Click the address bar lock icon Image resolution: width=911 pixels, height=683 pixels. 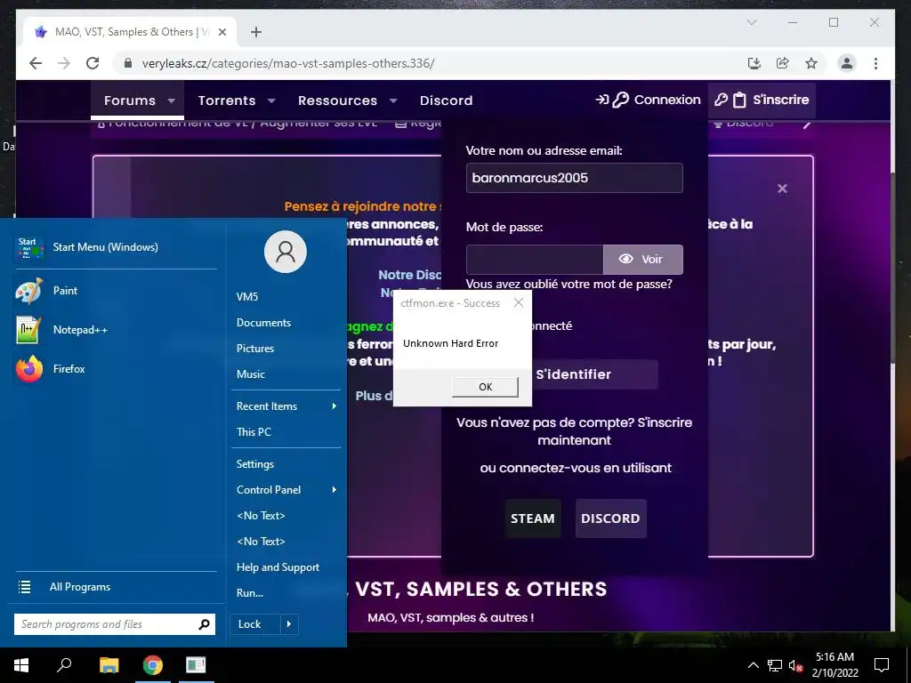point(128,63)
